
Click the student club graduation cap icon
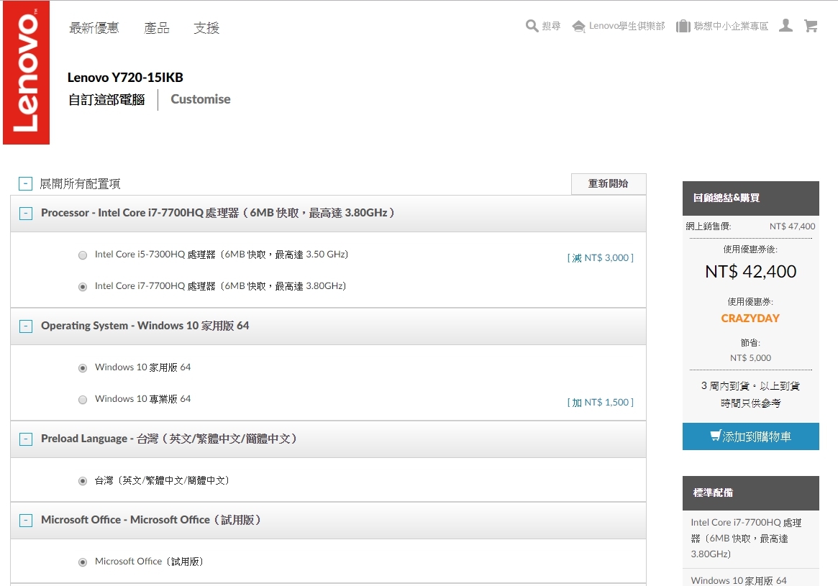tap(578, 26)
